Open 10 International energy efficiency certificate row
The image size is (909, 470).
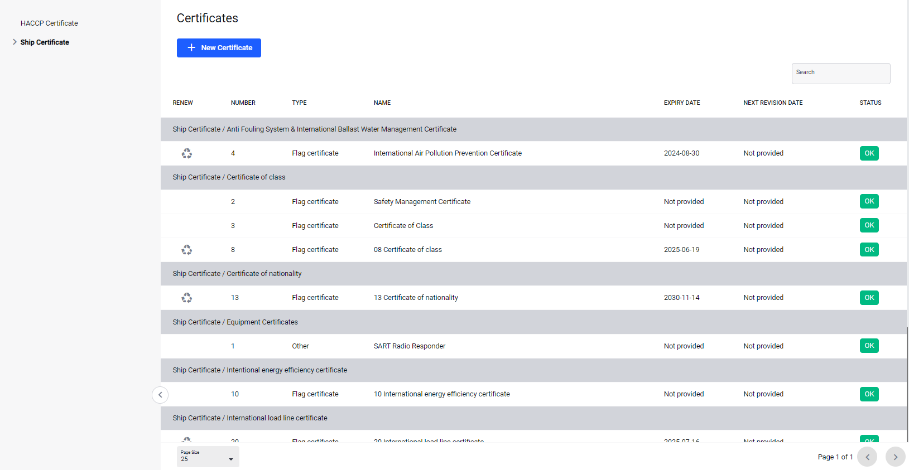(441, 394)
